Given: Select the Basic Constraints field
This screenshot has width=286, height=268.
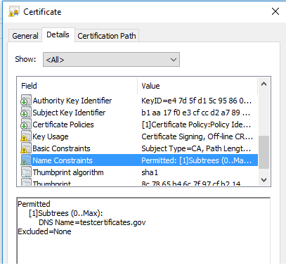Looking at the screenshot, I should [x=61, y=148].
